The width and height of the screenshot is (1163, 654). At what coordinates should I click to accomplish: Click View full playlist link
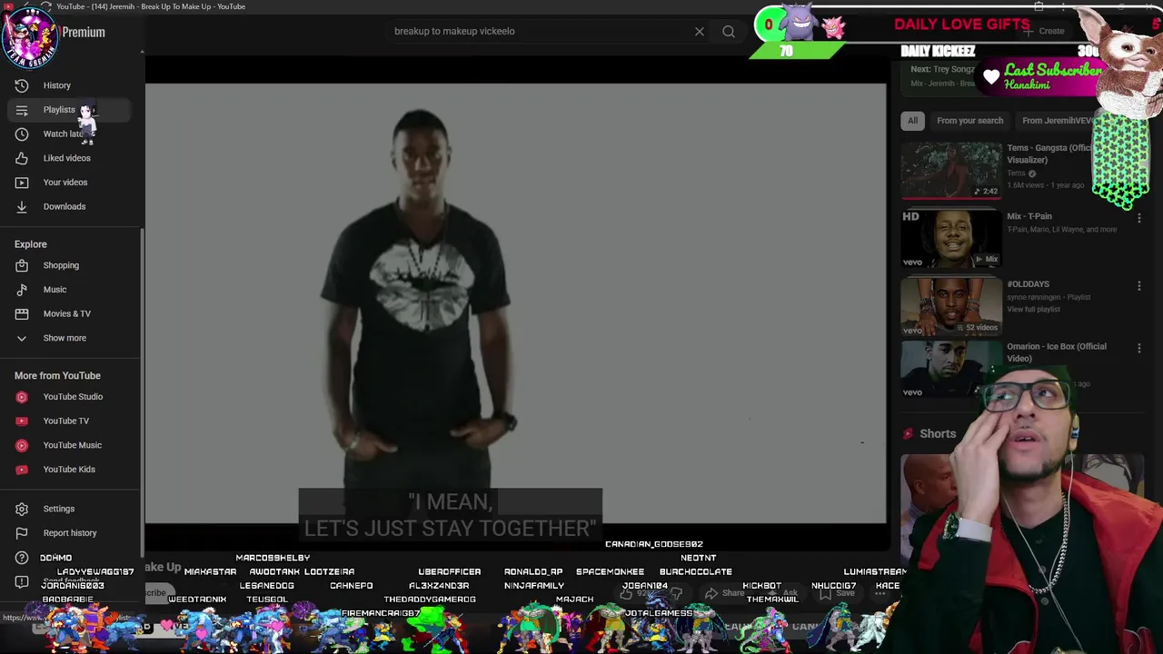click(1033, 310)
